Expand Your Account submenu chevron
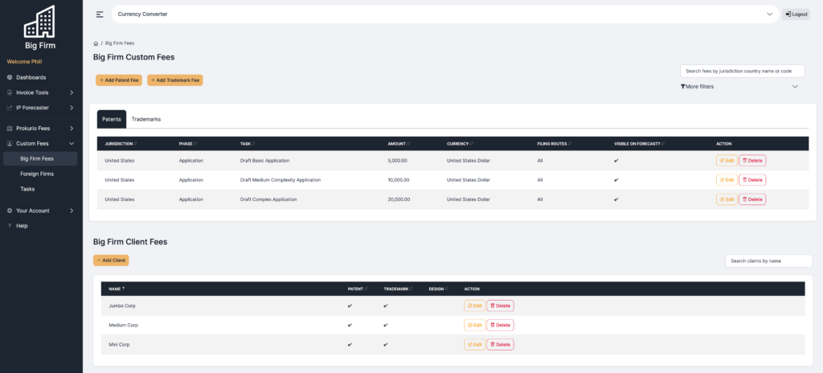Image resolution: width=823 pixels, height=373 pixels. [72, 211]
